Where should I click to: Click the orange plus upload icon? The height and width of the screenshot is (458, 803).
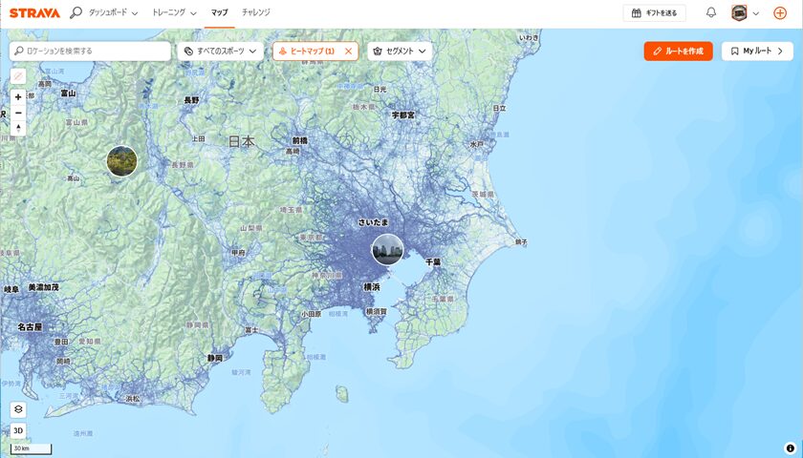click(x=780, y=13)
